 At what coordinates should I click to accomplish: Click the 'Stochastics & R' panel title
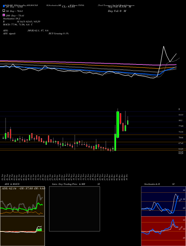152,184
